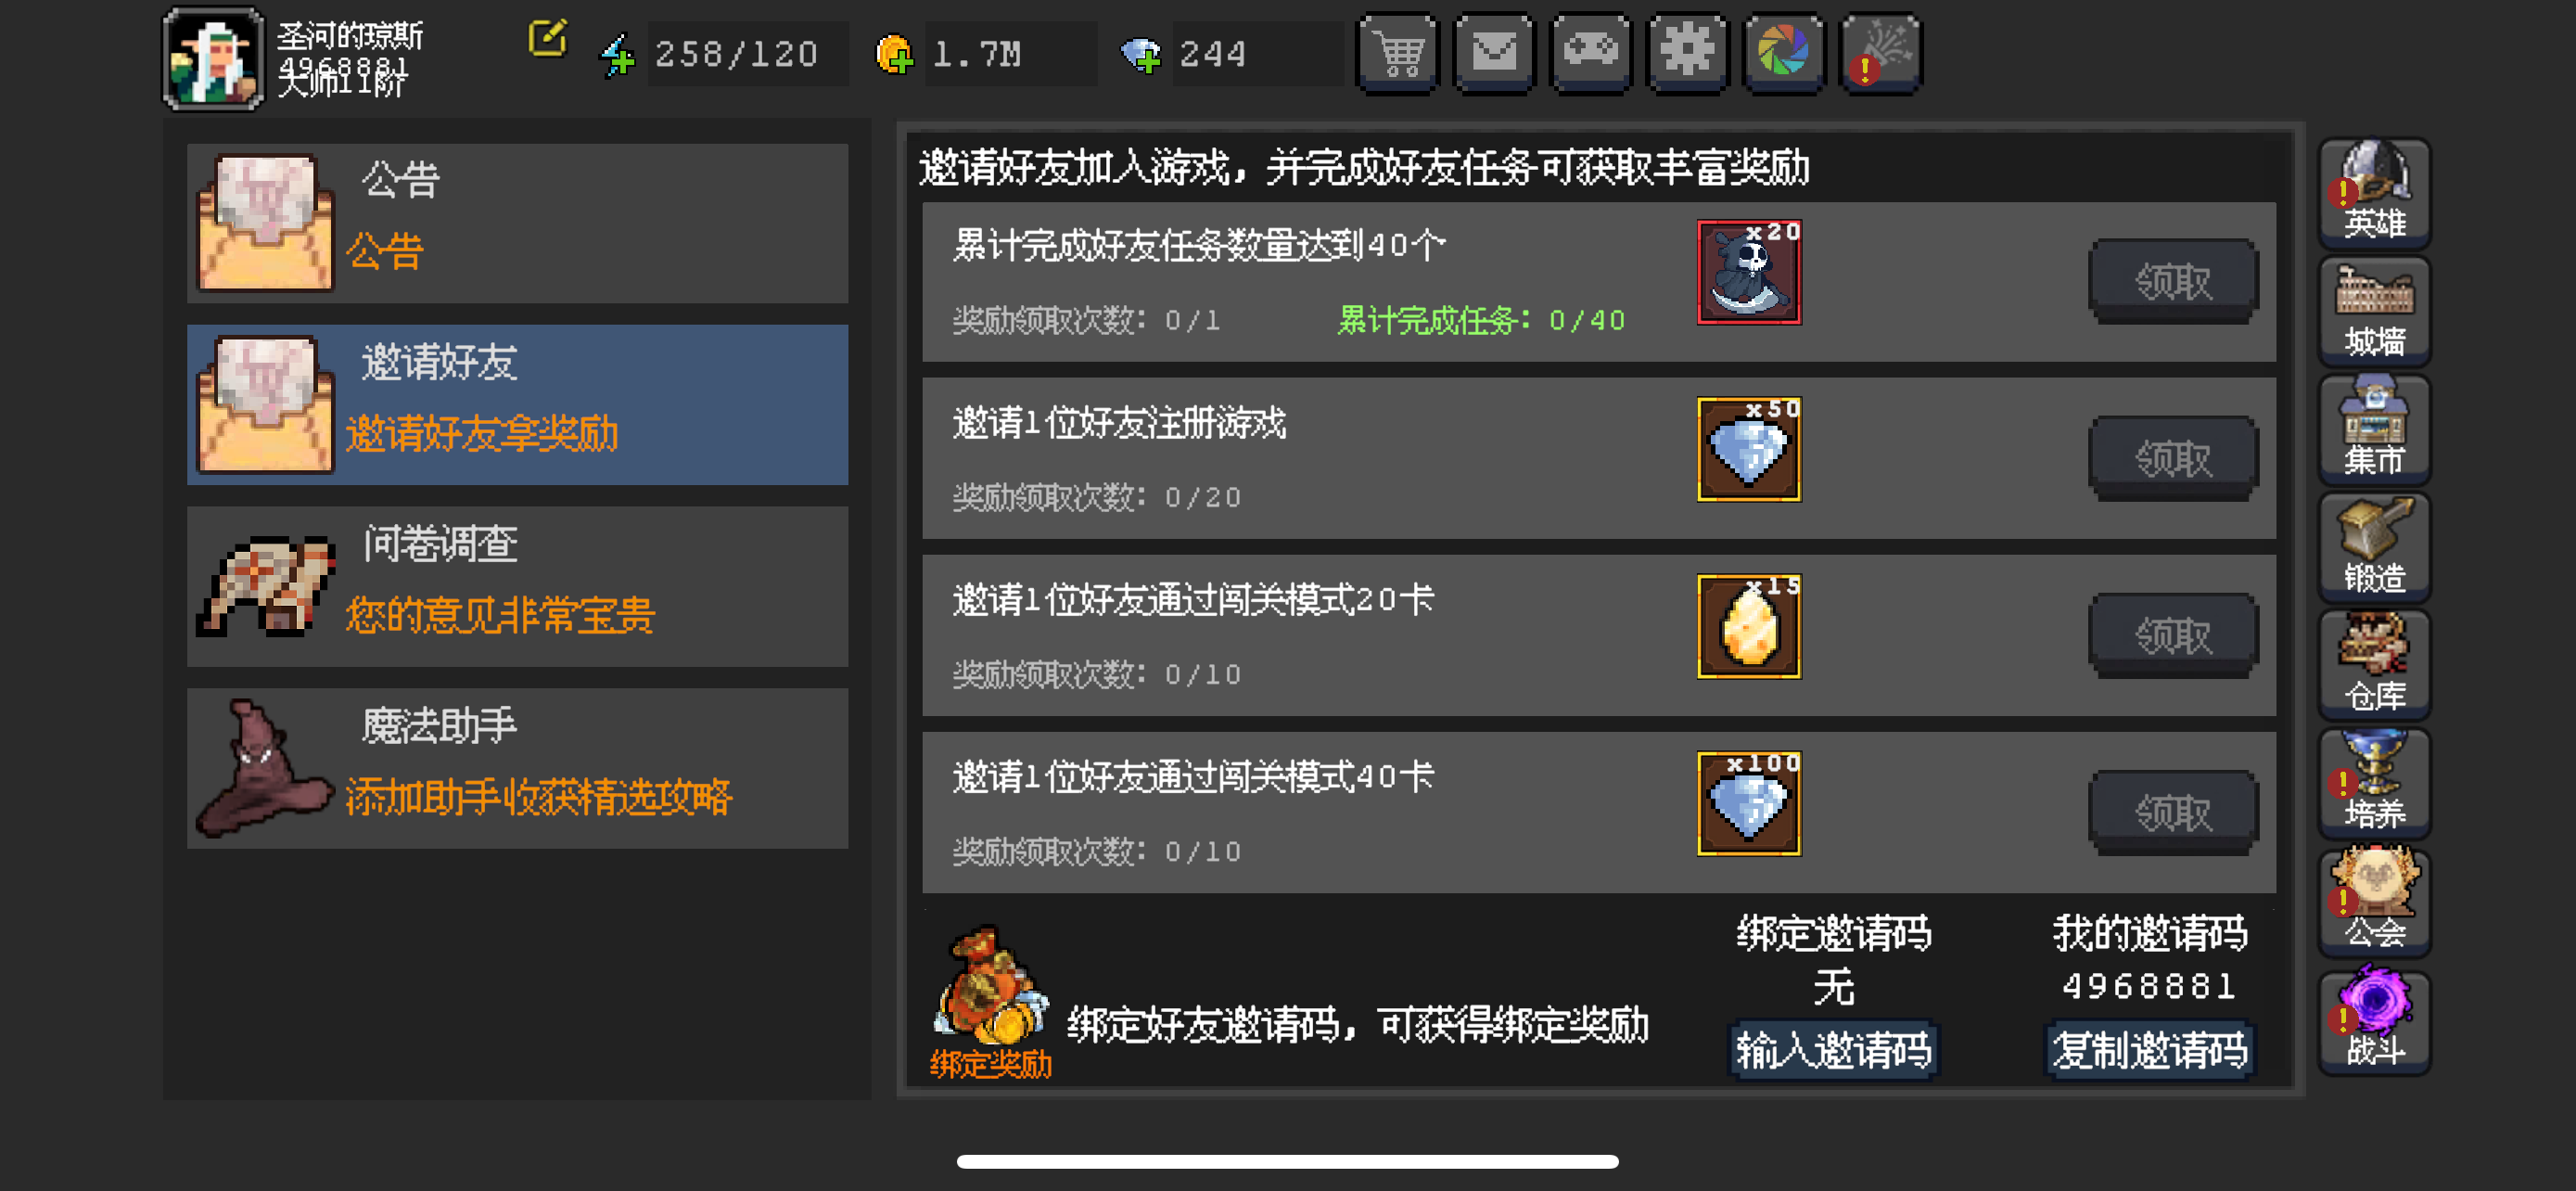Open the 仓库 warehouse icon
The height and width of the screenshot is (1191, 2576).
[2374, 665]
